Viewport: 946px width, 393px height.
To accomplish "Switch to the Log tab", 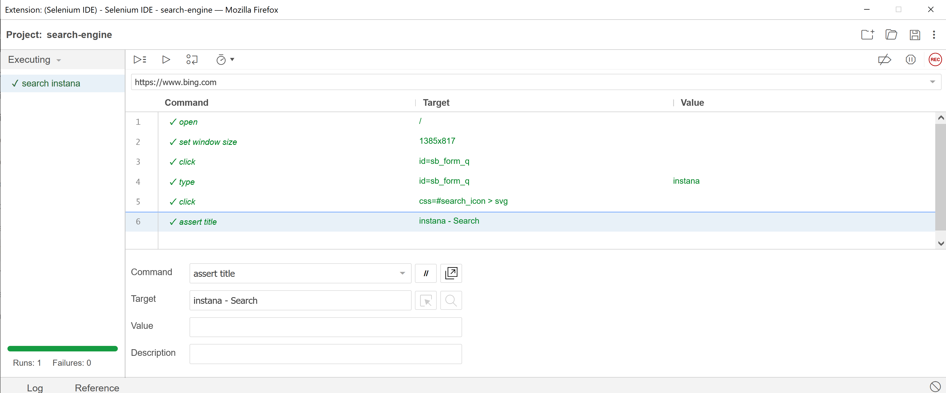I will pyautogui.click(x=35, y=387).
